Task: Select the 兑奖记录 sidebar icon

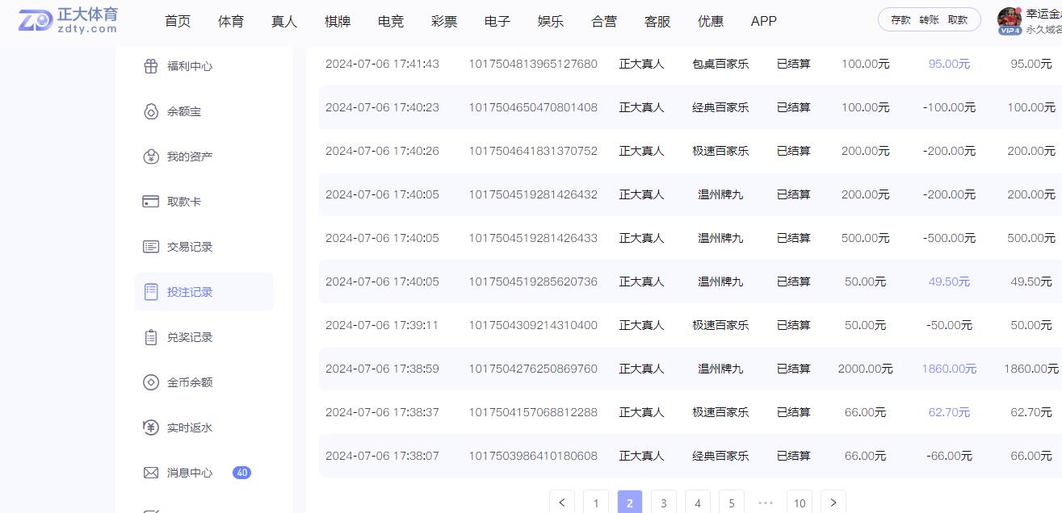Action: pyautogui.click(x=151, y=337)
